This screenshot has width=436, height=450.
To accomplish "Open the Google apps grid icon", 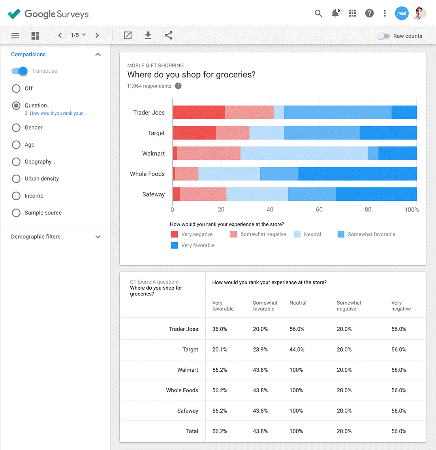I will (x=352, y=13).
